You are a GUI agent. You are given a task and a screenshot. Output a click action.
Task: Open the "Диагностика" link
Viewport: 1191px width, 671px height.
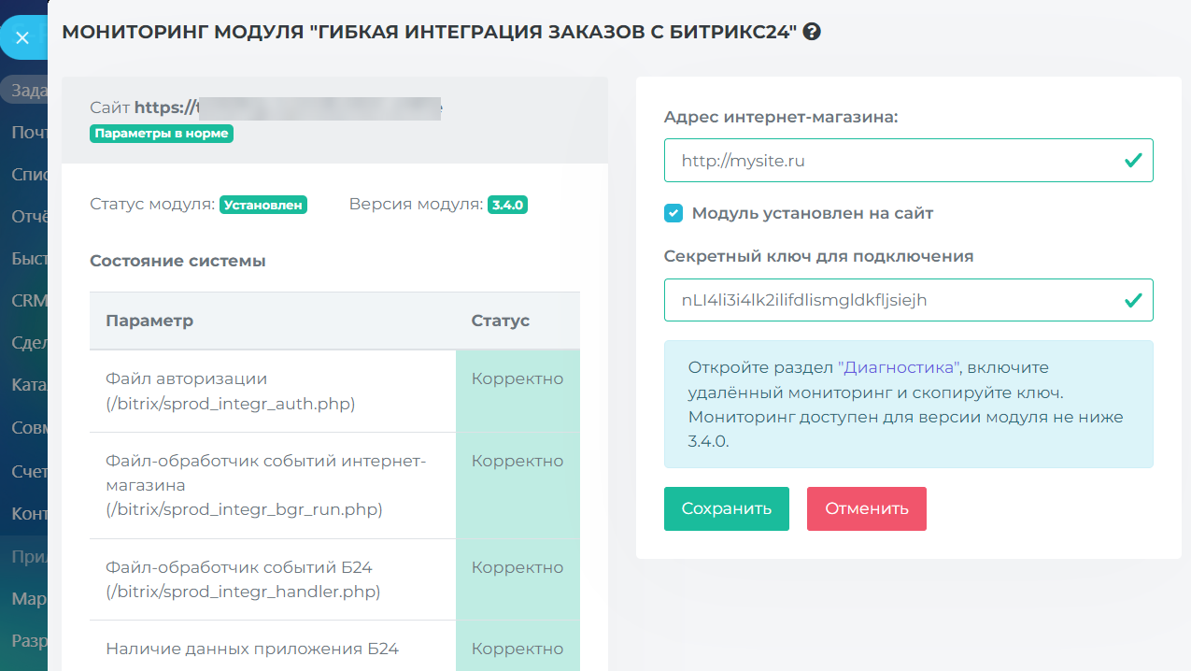point(899,367)
